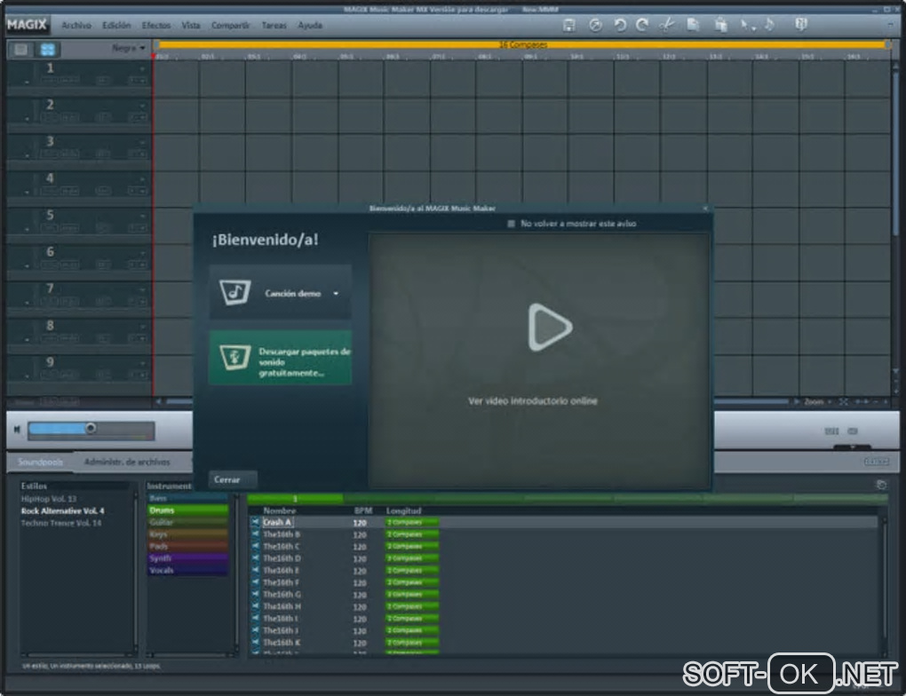This screenshot has width=906, height=696.
Task: Toggle the Synth instrument filter
Action: [187, 558]
